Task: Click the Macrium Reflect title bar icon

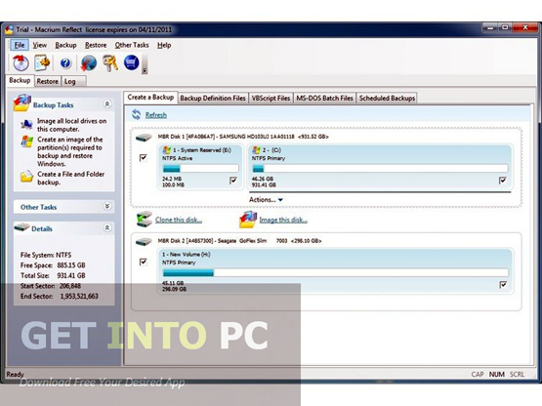Action: pos(9,29)
